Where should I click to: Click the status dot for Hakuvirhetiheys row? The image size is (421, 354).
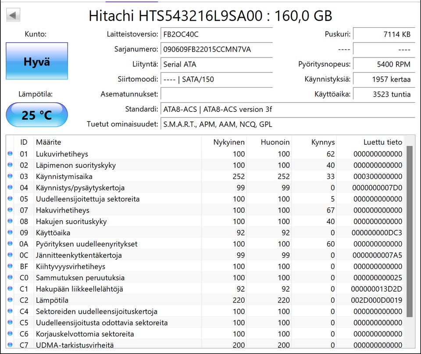[x=10, y=210]
